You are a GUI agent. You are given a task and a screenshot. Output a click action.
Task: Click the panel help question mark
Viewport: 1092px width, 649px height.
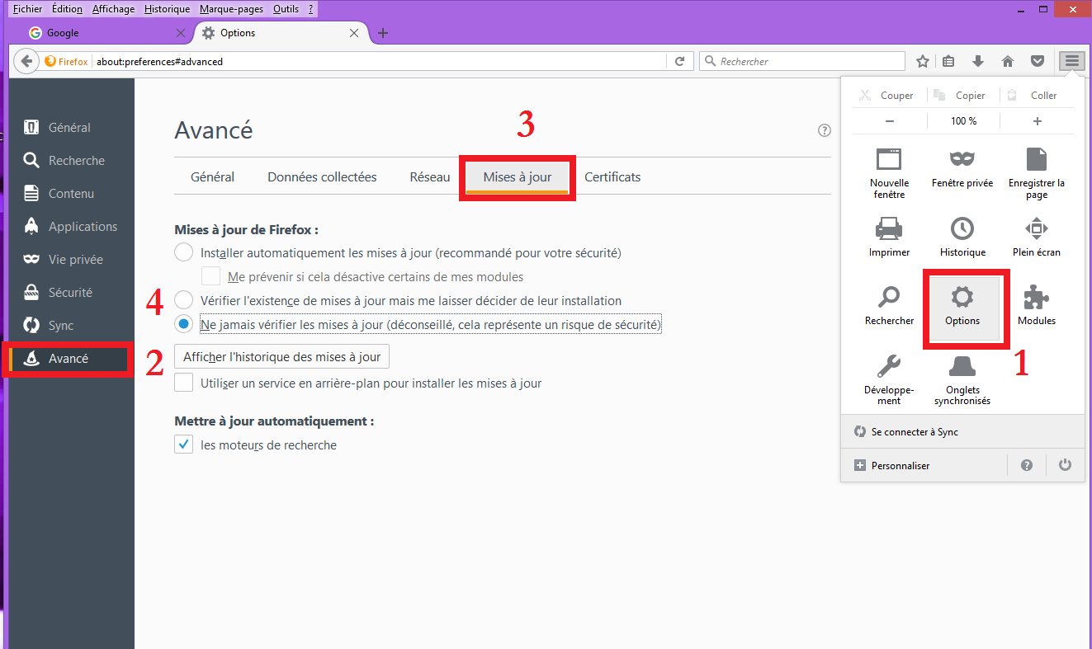tap(1027, 465)
